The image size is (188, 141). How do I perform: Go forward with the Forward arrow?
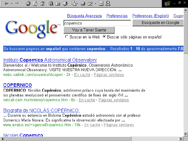(17, 4)
